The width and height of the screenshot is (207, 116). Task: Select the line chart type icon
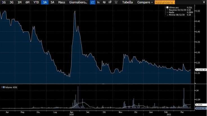click(x=93, y=2)
